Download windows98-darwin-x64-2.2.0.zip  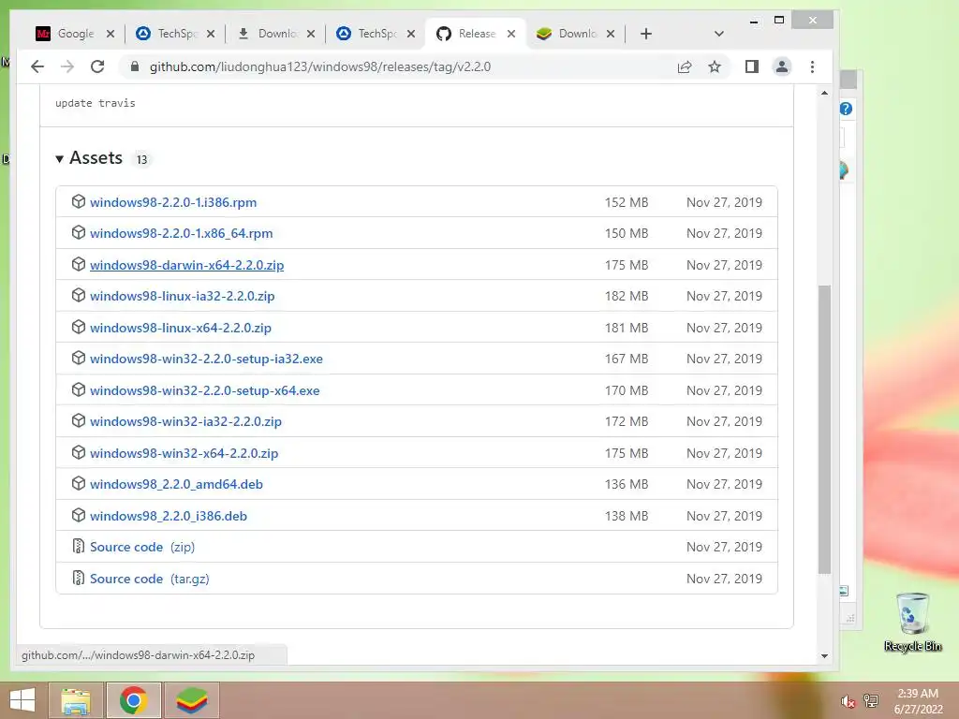(186, 265)
